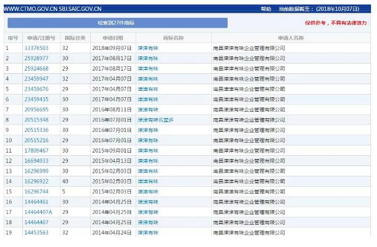Open registration number 16694933
The width and height of the screenshot is (377, 247).
pyautogui.click(x=36, y=161)
